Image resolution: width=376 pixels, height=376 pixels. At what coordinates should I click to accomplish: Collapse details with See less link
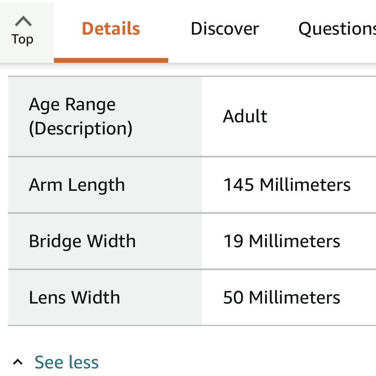(66, 362)
